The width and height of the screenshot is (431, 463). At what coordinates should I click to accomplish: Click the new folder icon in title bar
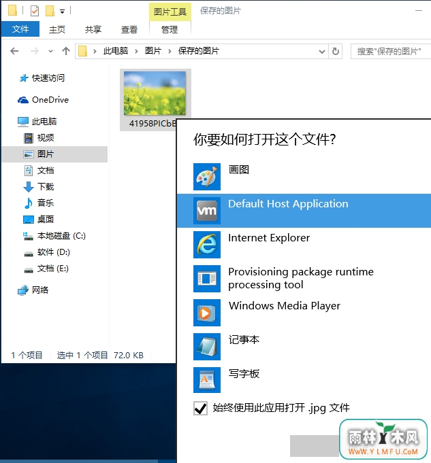[50, 11]
